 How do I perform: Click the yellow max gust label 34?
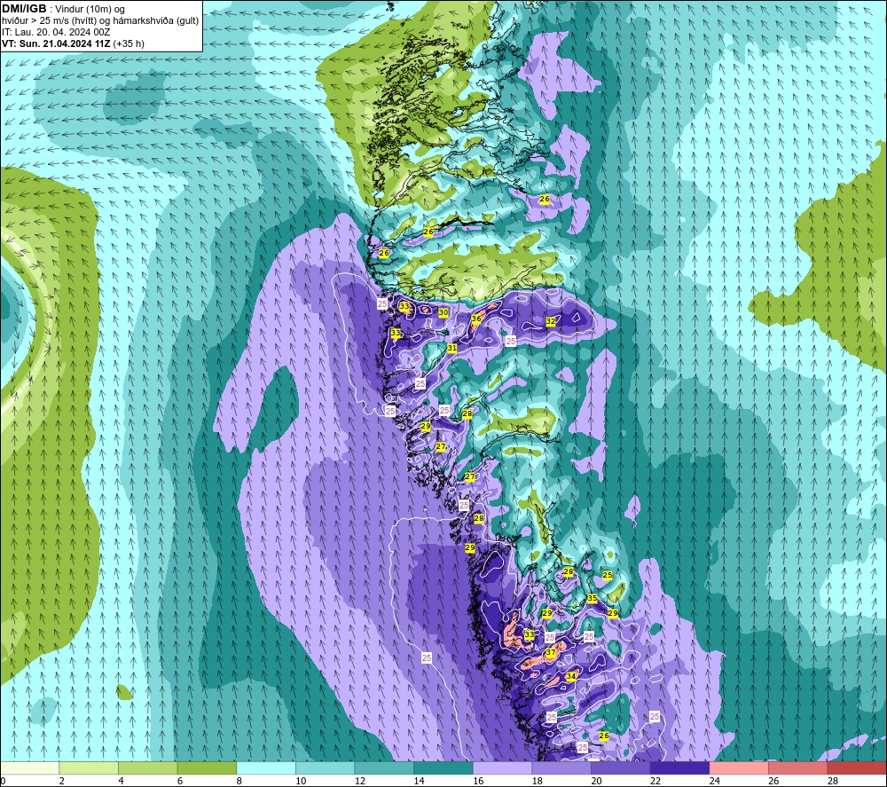(x=571, y=676)
